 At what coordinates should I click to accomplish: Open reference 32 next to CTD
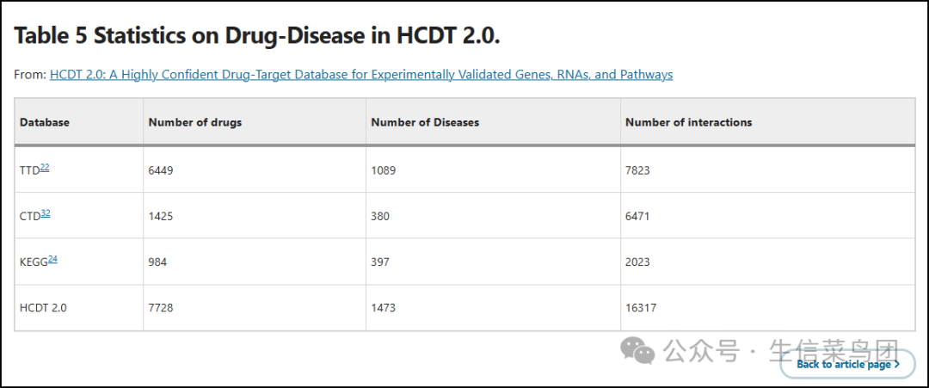click(46, 213)
